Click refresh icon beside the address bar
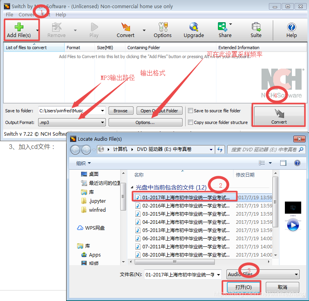Image resolution: width=309 pixels, height=301 pixels. [220, 149]
